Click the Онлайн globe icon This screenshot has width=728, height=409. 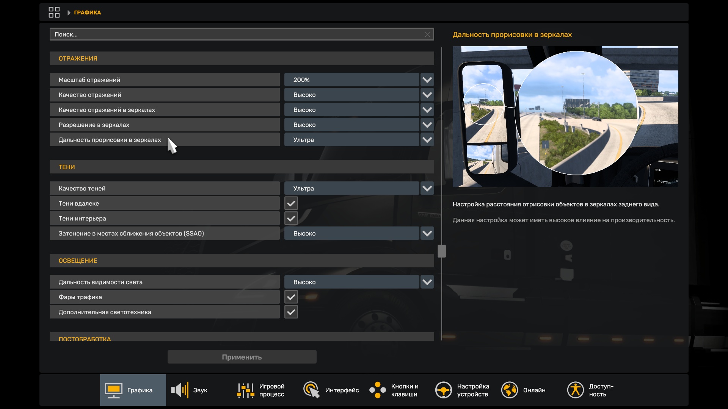tap(509, 390)
